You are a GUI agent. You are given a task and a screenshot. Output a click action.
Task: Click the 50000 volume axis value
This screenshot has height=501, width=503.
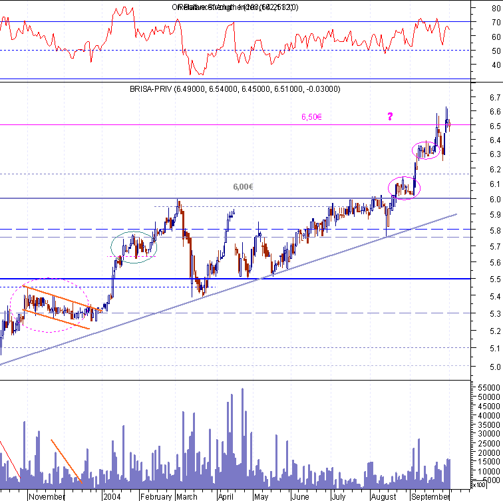[x=489, y=397]
